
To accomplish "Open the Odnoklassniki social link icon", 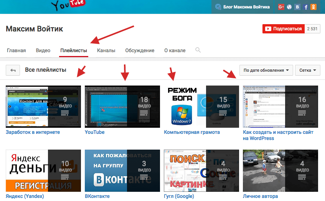I will click(x=314, y=7).
